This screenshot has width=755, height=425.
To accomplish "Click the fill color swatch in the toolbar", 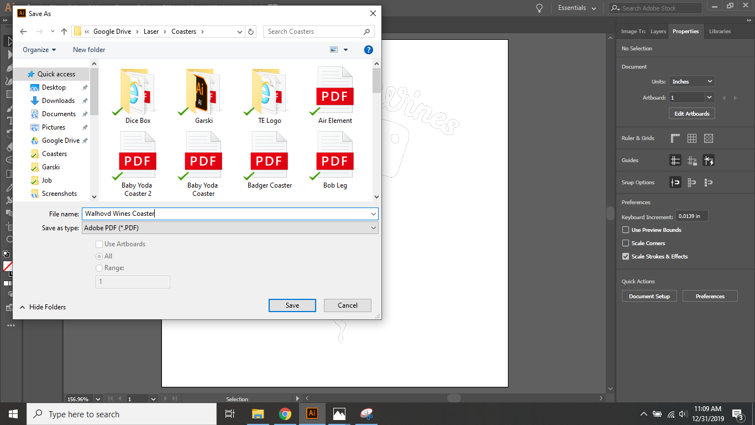I will coord(7,266).
